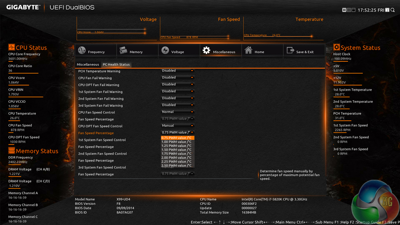
Task: Expand CPU OPT Fan Speed Control dropdown
Action: click(x=178, y=126)
